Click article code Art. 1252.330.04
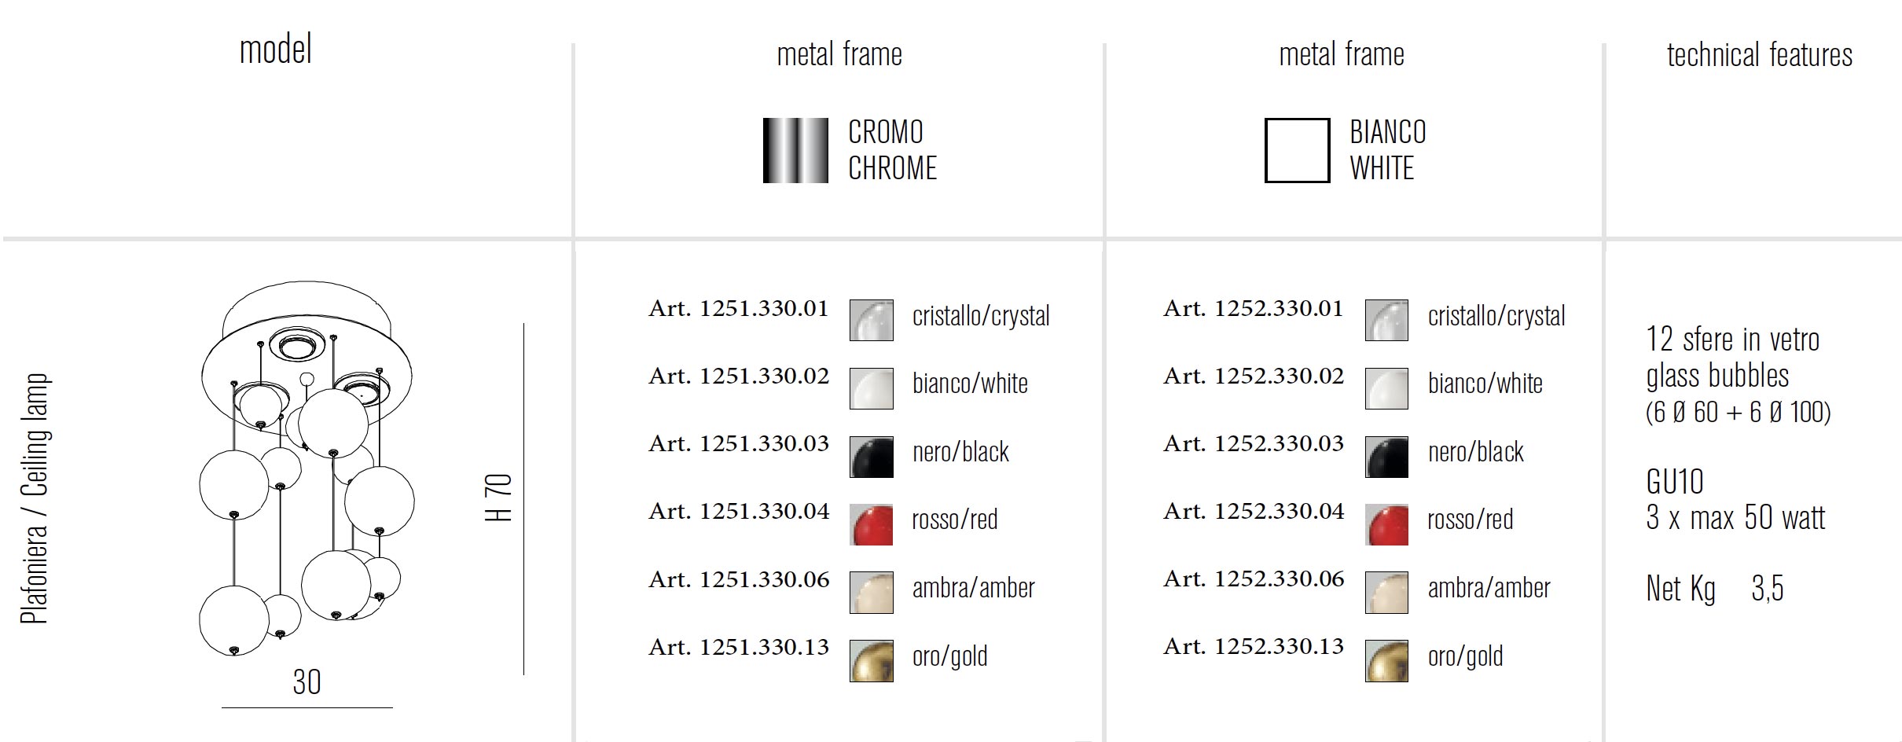This screenshot has height=742, width=1902. point(1254,511)
